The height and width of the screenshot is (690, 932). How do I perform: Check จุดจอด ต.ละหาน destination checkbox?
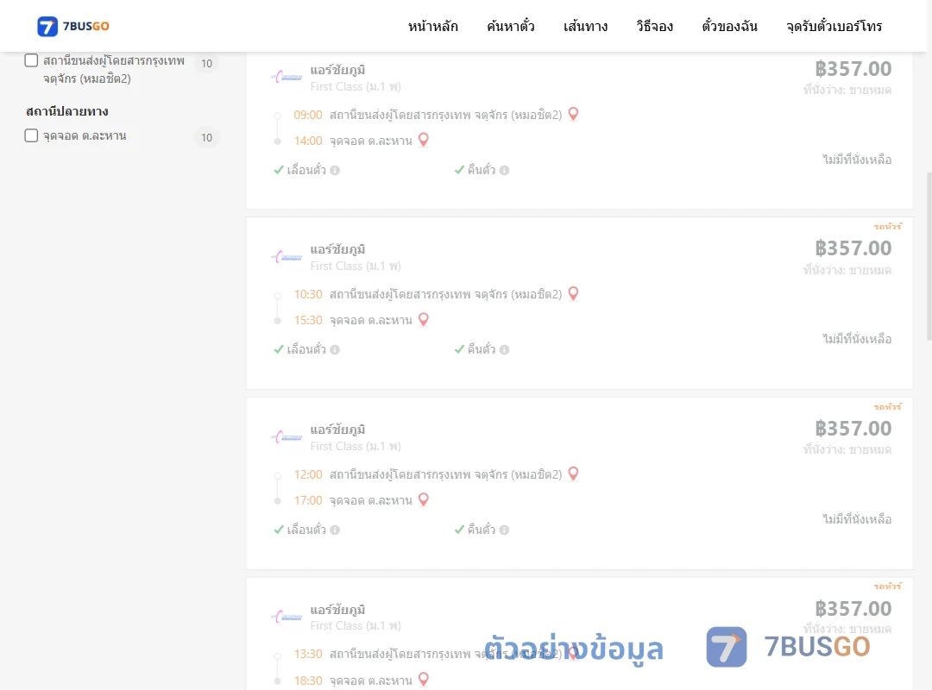click(x=32, y=135)
